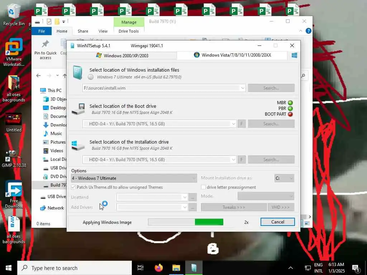
Task: Click Search for Boot drive
Action: tap(271, 124)
